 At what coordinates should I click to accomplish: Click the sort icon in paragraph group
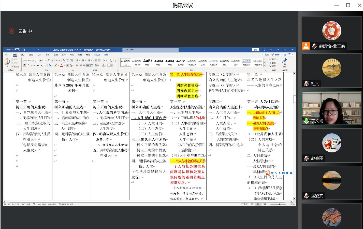[x=111, y=61]
